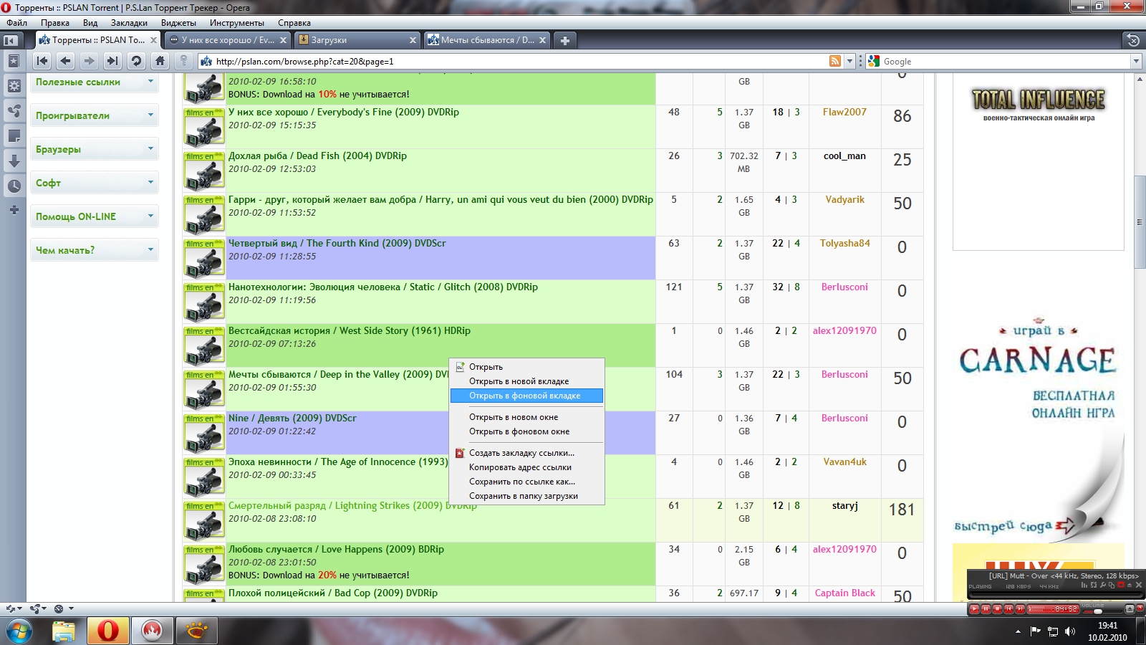1146x645 pixels.
Task: Open the Закладки menu
Action: (x=129, y=23)
